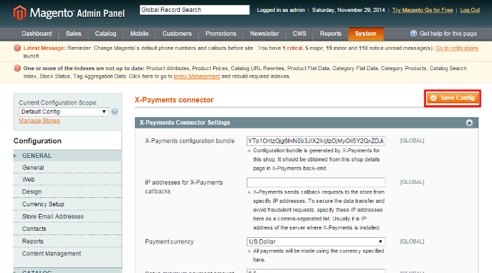Click the help icon beside Get help
This screenshot has height=273, width=492.
413,34
